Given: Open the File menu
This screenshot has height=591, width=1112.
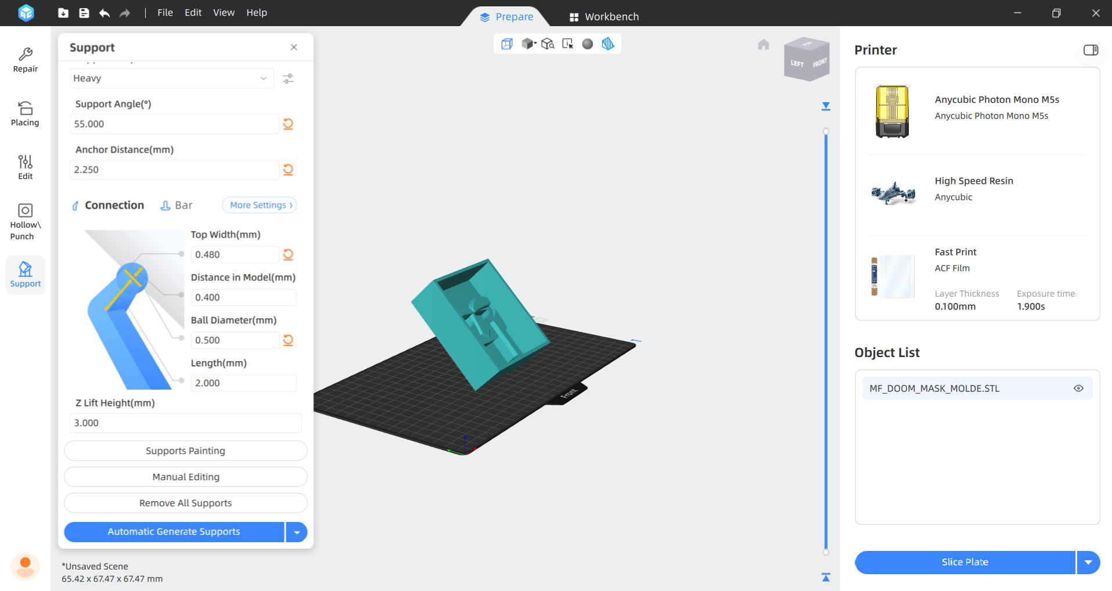Looking at the screenshot, I should coord(165,13).
